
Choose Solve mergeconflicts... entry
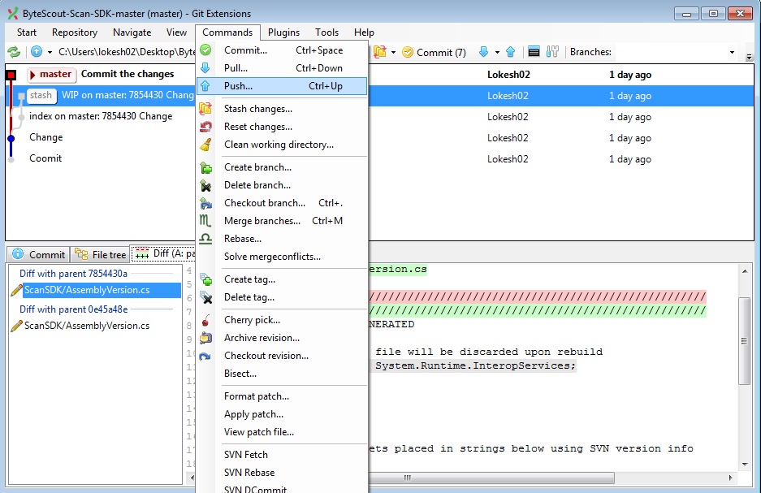point(282,257)
